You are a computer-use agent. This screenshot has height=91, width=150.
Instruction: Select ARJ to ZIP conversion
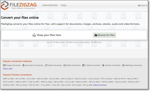(66, 85)
